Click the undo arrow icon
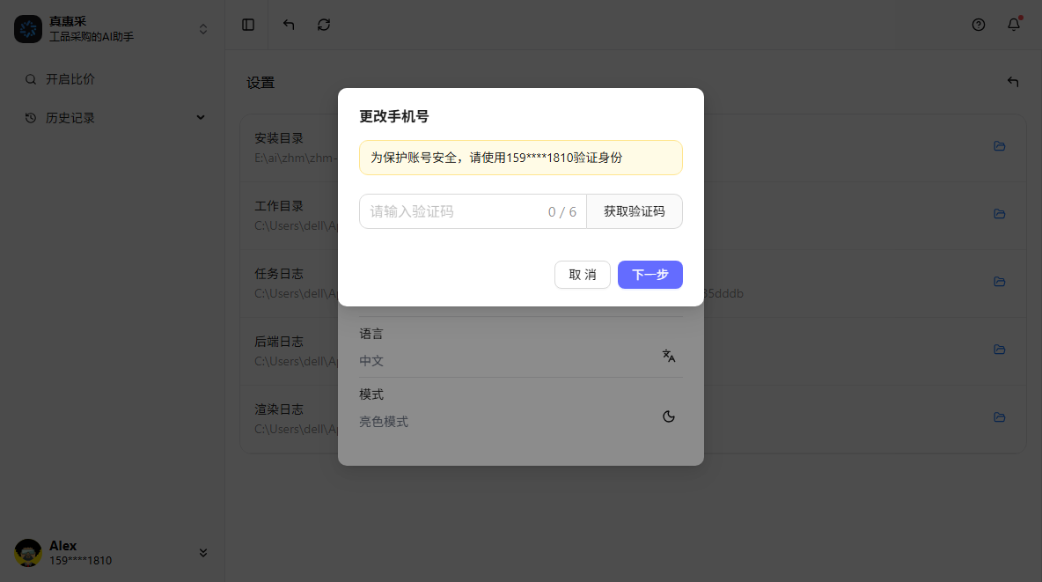Screen dimensions: 1042x582 [x=288, y=25]
